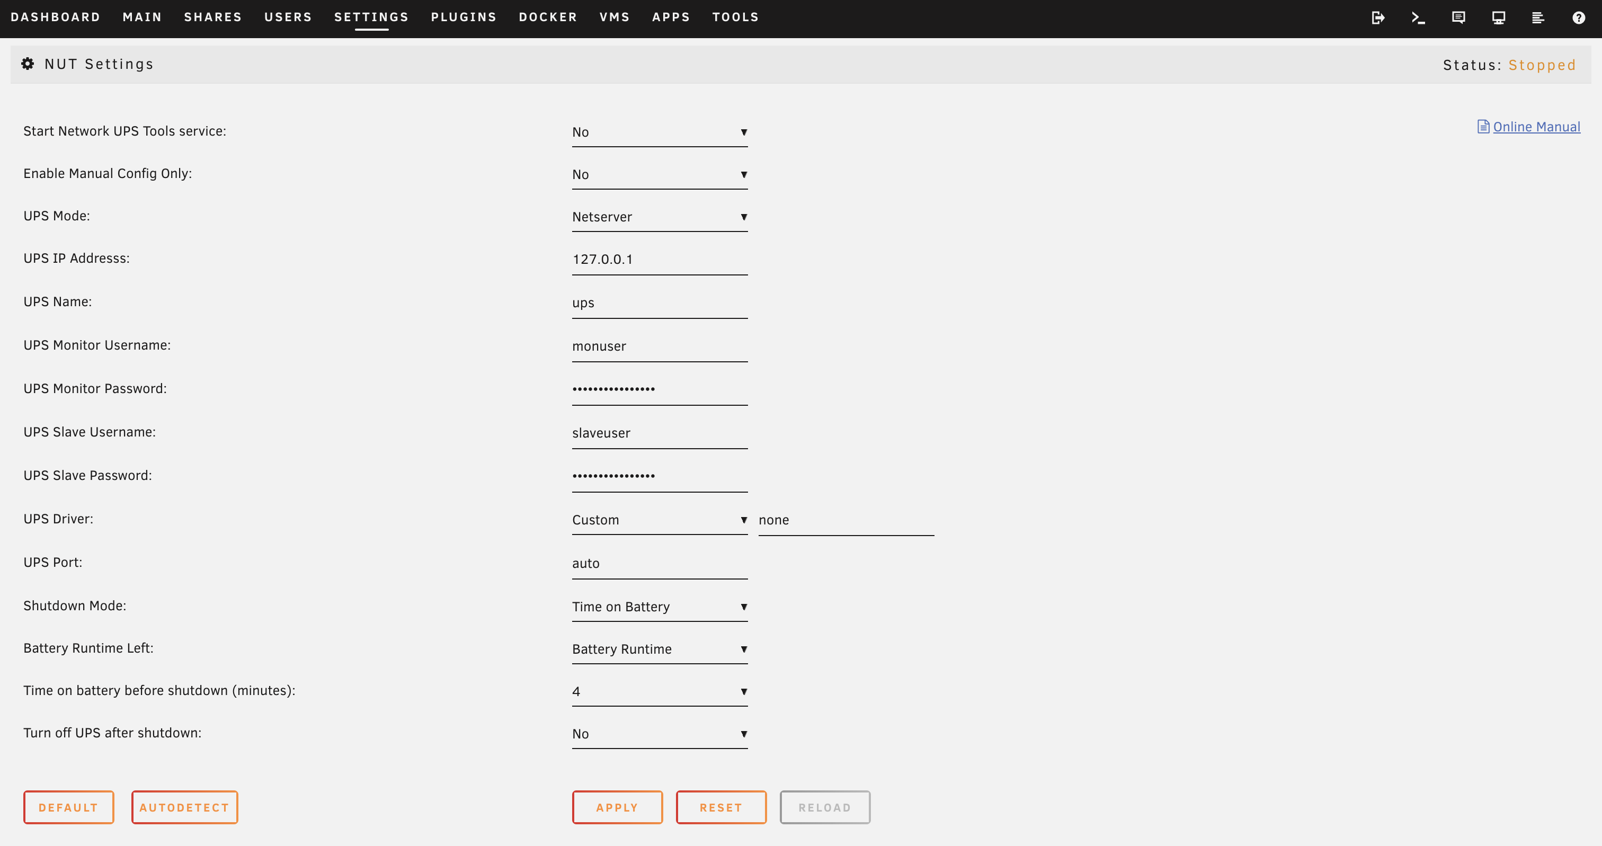Open Start Network UPS Tools service dropdown
This screenshot has width=1602, height=846.
pyautogui.click(x=660, y=132)
